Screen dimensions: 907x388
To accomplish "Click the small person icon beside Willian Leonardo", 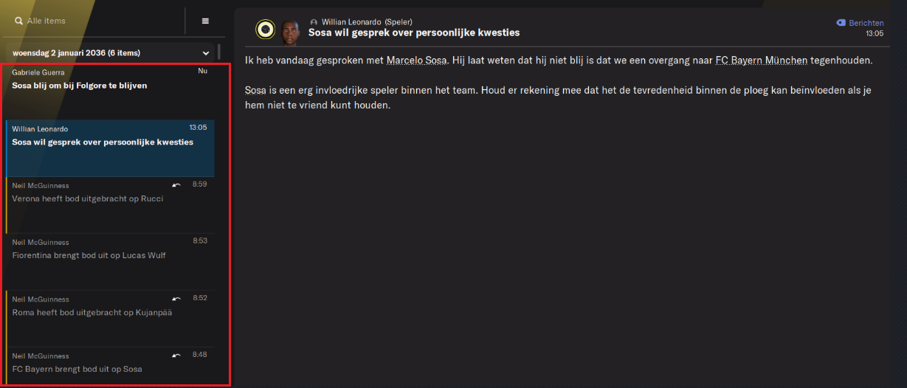I will click(314, 22).
